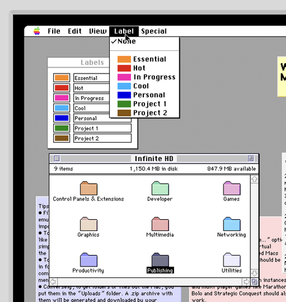Click the "9 items" text in Infinite HD
Image resolution: width=286 pixels, height=302 pixels.
[64, 169]
